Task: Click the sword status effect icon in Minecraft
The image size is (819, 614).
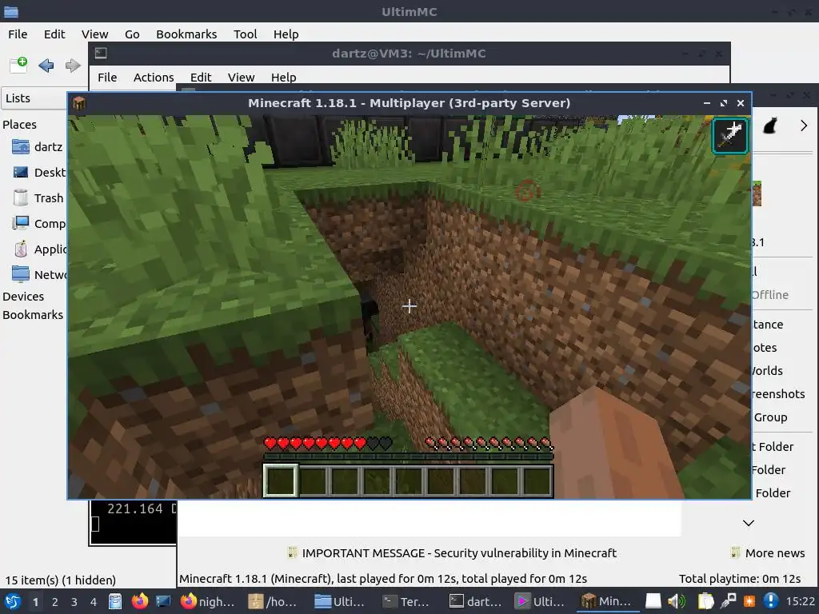Action: point(730,135)
